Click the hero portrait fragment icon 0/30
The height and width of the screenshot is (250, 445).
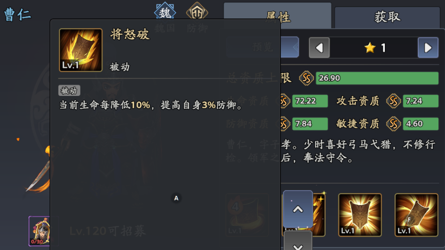39,231
